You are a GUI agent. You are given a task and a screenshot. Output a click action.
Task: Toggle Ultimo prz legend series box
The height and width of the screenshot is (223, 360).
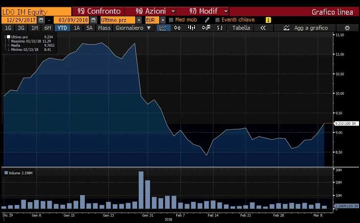click(9, 37)
